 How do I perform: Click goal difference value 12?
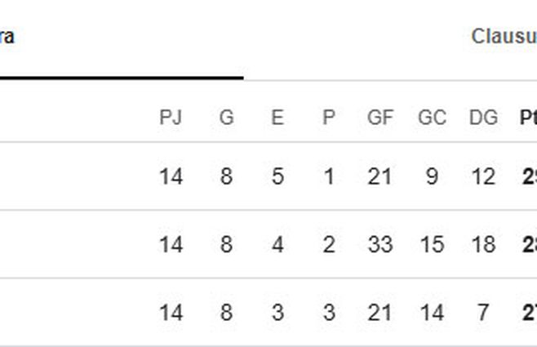point(483,177)
